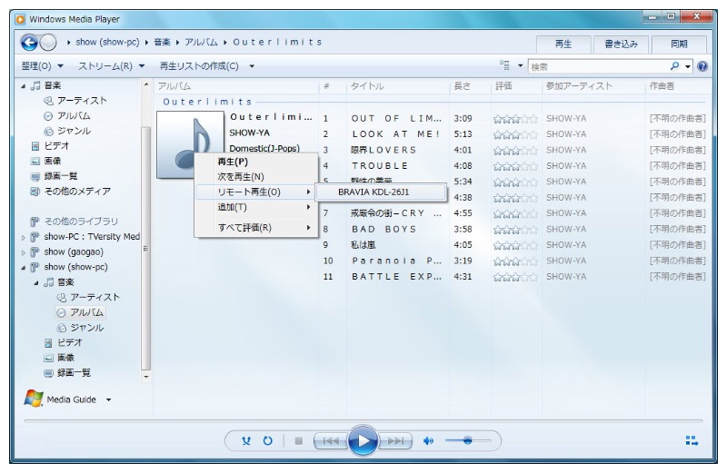Screen dimensions: 727x473
Task: Click the Play button in playback controls
Action: [x=362, y=441]
